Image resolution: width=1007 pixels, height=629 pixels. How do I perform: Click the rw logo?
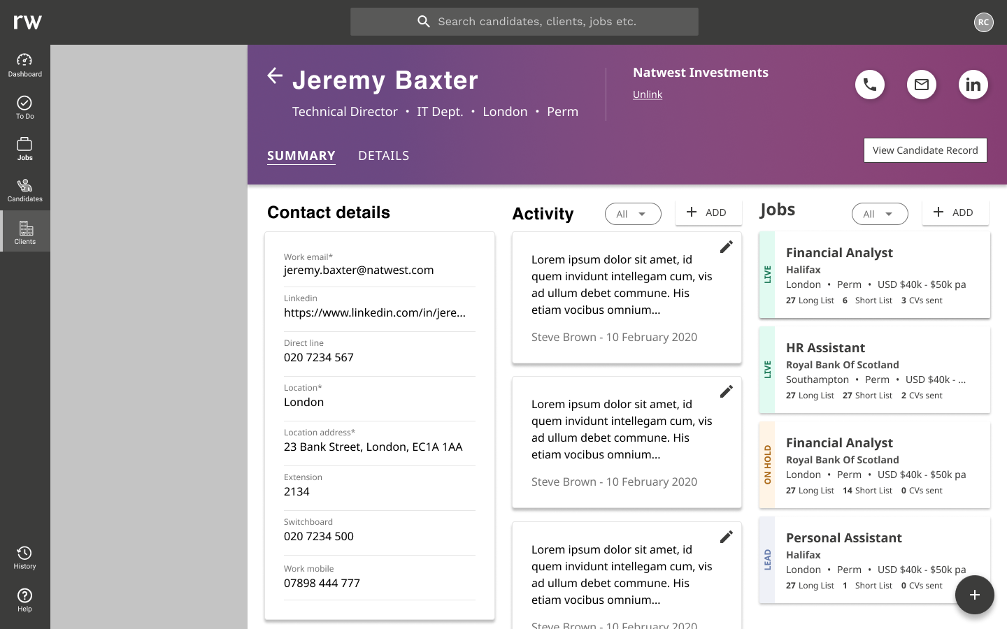coord(28,22)
